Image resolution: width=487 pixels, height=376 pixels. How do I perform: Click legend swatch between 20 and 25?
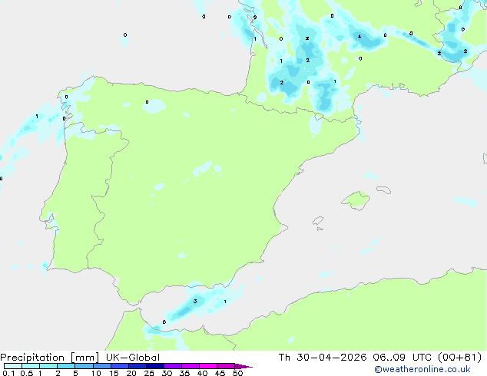click(x=137, y=366)
